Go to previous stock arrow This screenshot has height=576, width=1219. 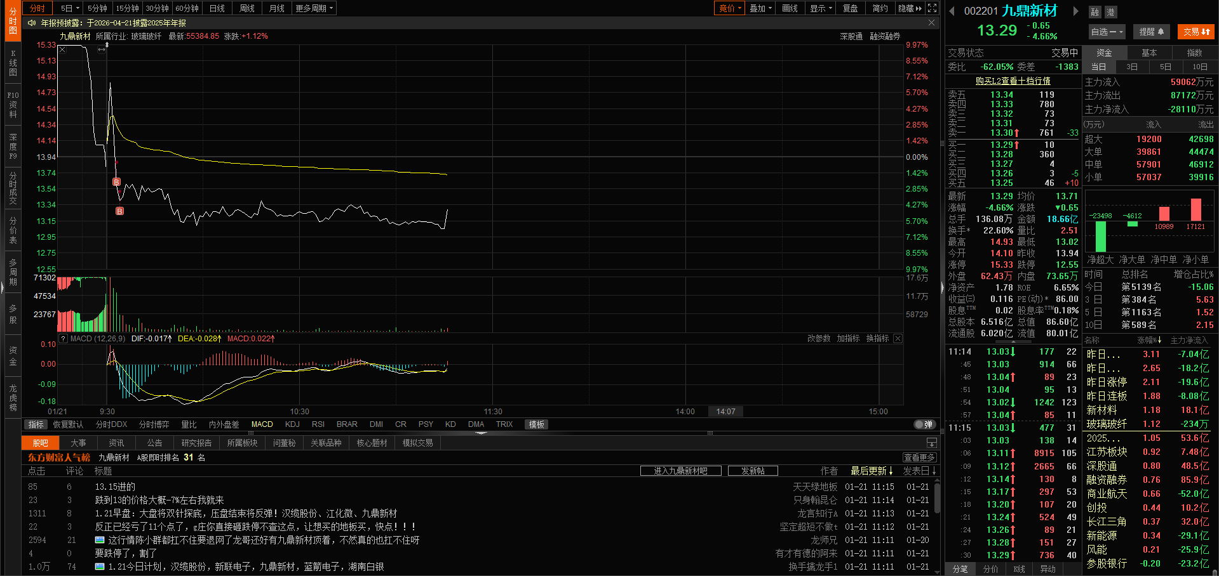(x=952, y=11)
